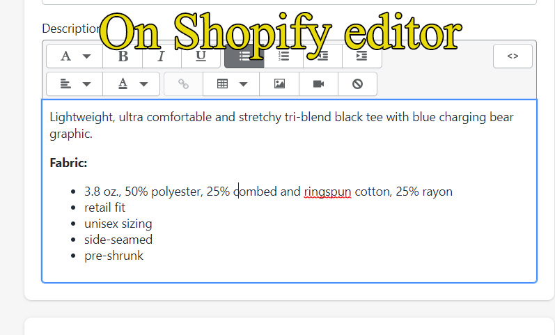
Task: Click the 'retail fit' bullet item
Action: tap(104, 208)
